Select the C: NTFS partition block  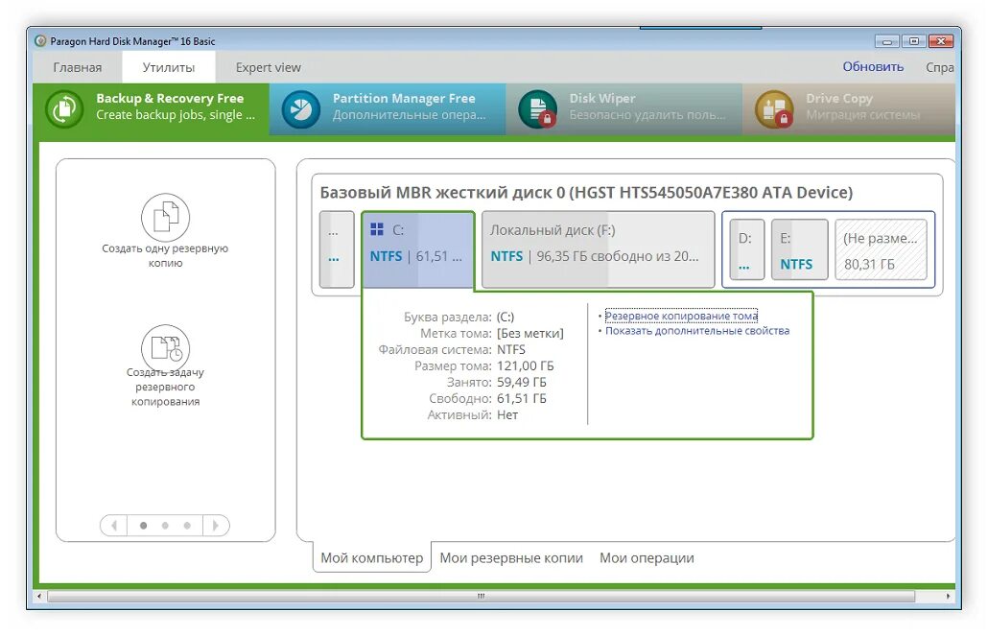coord(418,249)
